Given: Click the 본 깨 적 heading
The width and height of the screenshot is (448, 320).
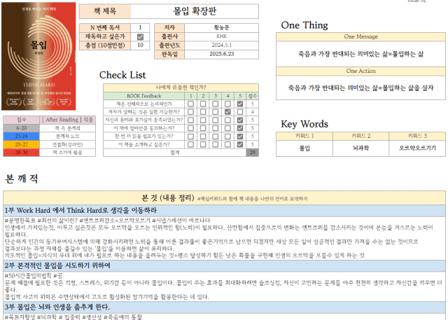Looking at the screenshot, I should point(22,179).
